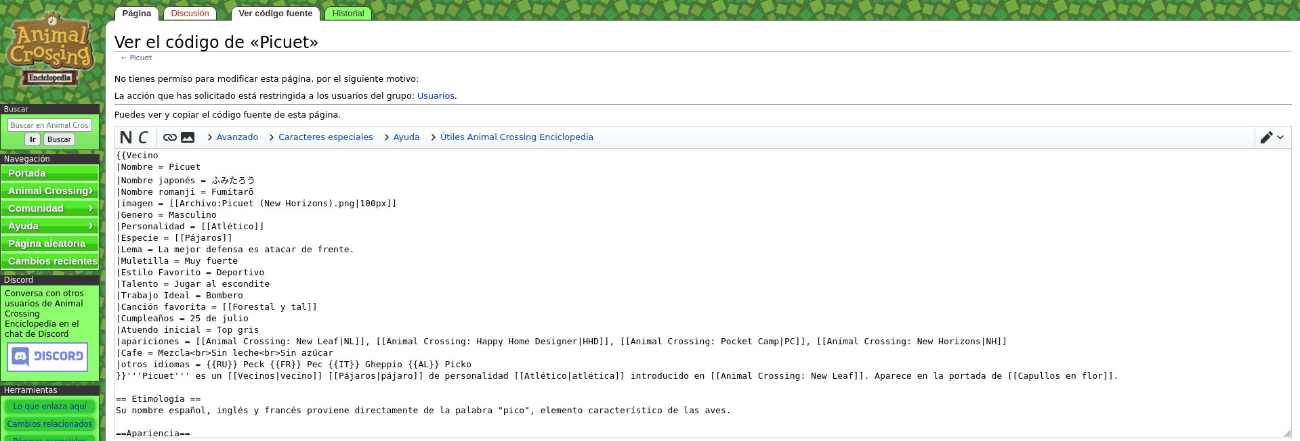Expand the Ayuda toolbar section

[x=406, y=137]
